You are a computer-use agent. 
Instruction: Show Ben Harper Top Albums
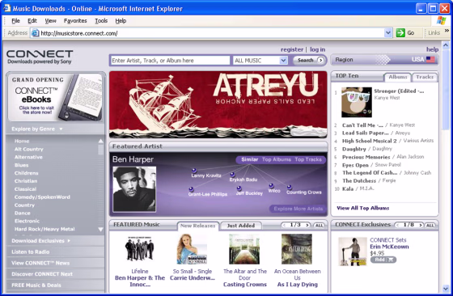277,159
